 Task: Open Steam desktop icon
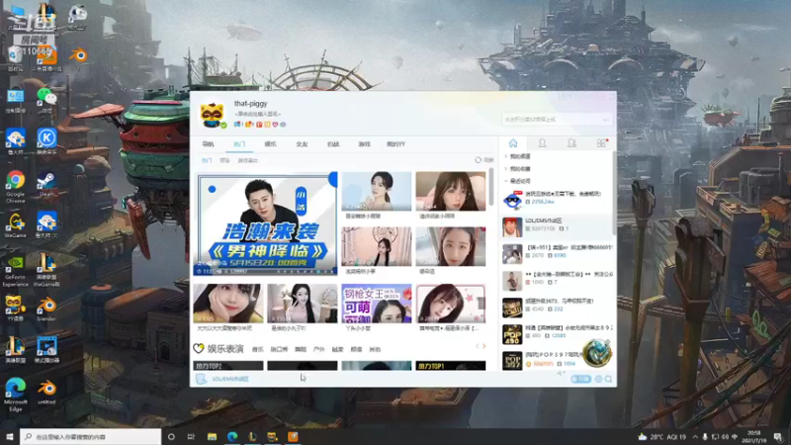tap(46, 184)
